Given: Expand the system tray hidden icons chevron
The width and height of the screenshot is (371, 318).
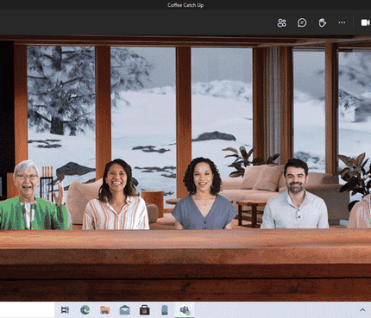Looking at the screenshot, I should (362, 310).
